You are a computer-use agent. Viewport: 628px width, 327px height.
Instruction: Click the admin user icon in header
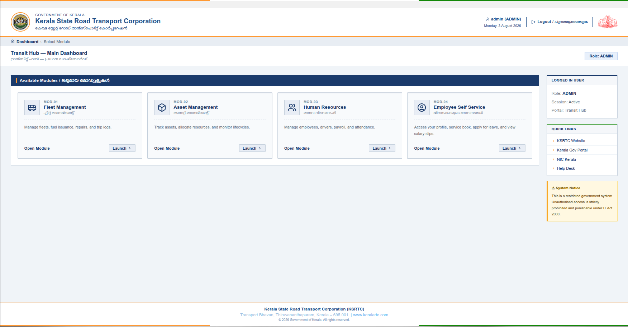(487, 19)
